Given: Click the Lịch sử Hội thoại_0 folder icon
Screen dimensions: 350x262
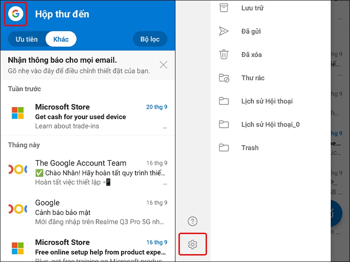Looking at the screenshot, I should coord(224,124).
